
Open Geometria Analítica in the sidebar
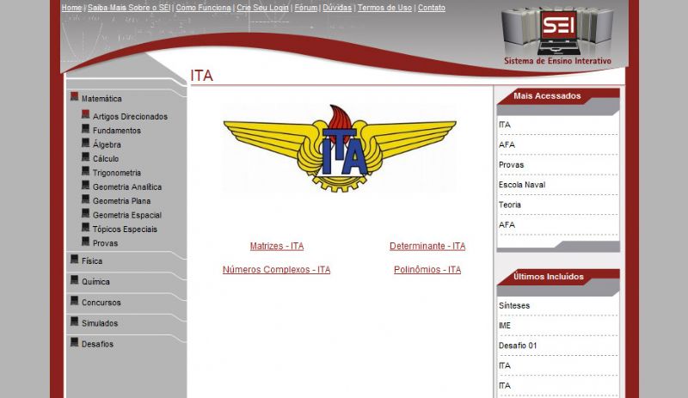coord(127,187)
